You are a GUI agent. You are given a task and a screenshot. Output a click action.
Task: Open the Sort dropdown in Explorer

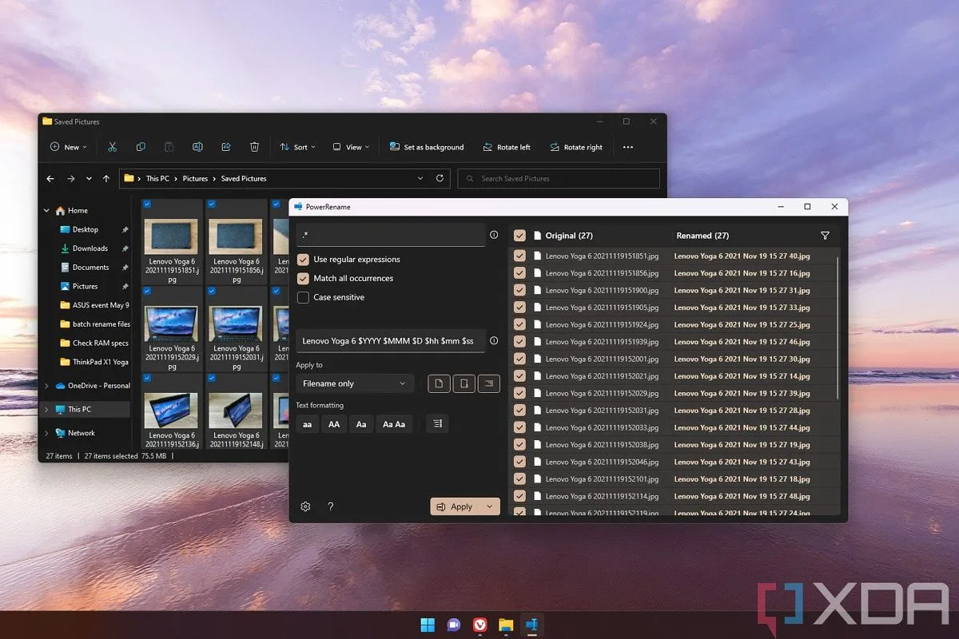(297, 147)
